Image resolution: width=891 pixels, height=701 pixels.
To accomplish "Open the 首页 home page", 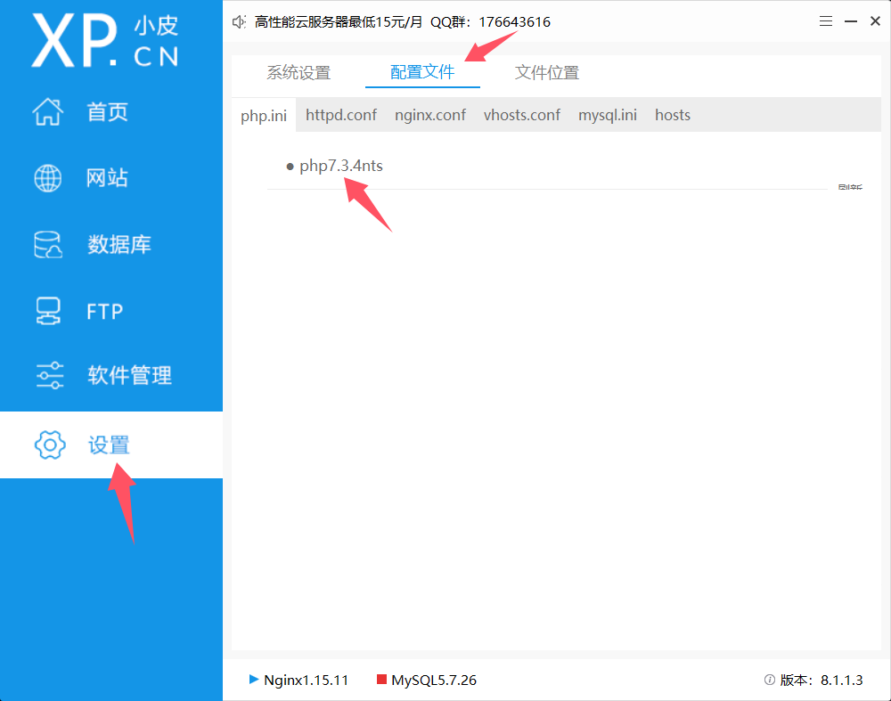I will (108, 112).
